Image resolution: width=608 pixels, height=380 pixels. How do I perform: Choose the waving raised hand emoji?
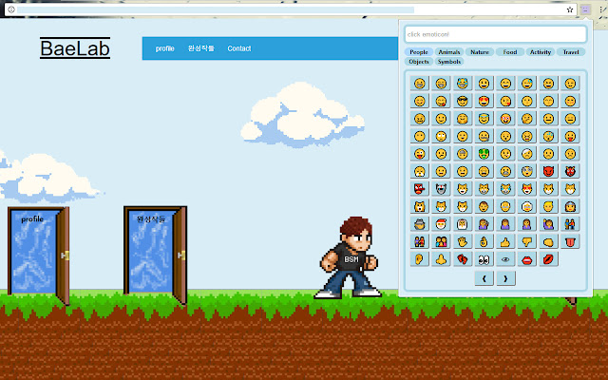coord(463,242)
